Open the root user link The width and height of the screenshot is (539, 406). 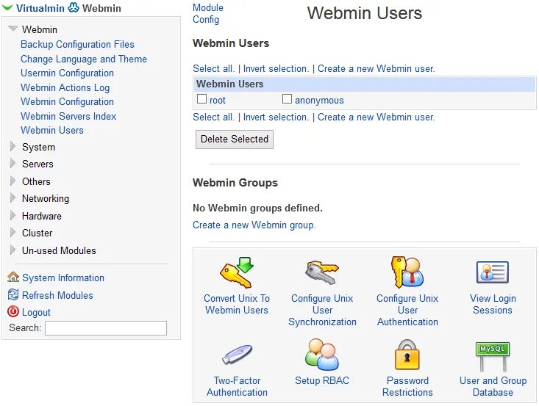click(218, 100)
